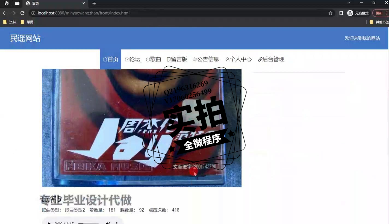Click the 更新 update button
Viewport: 389px width, 224px height.
(380, 13)
